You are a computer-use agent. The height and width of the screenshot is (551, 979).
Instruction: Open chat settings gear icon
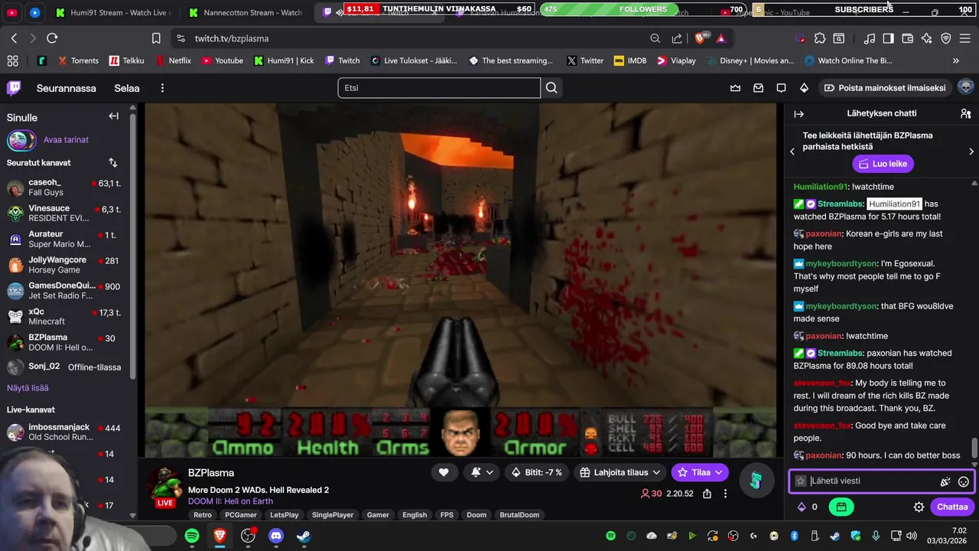pyautogui.click(x=919, y=507)
